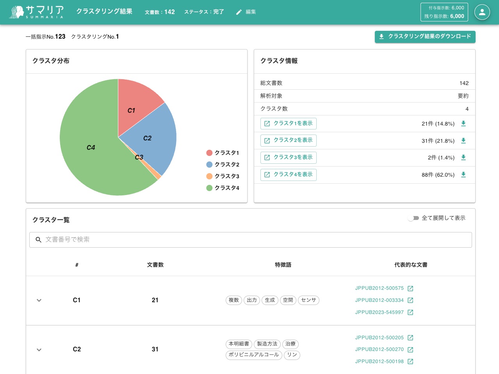Click the 製造方法 keyword chip

pyautogui.click(x=267, y=344)
